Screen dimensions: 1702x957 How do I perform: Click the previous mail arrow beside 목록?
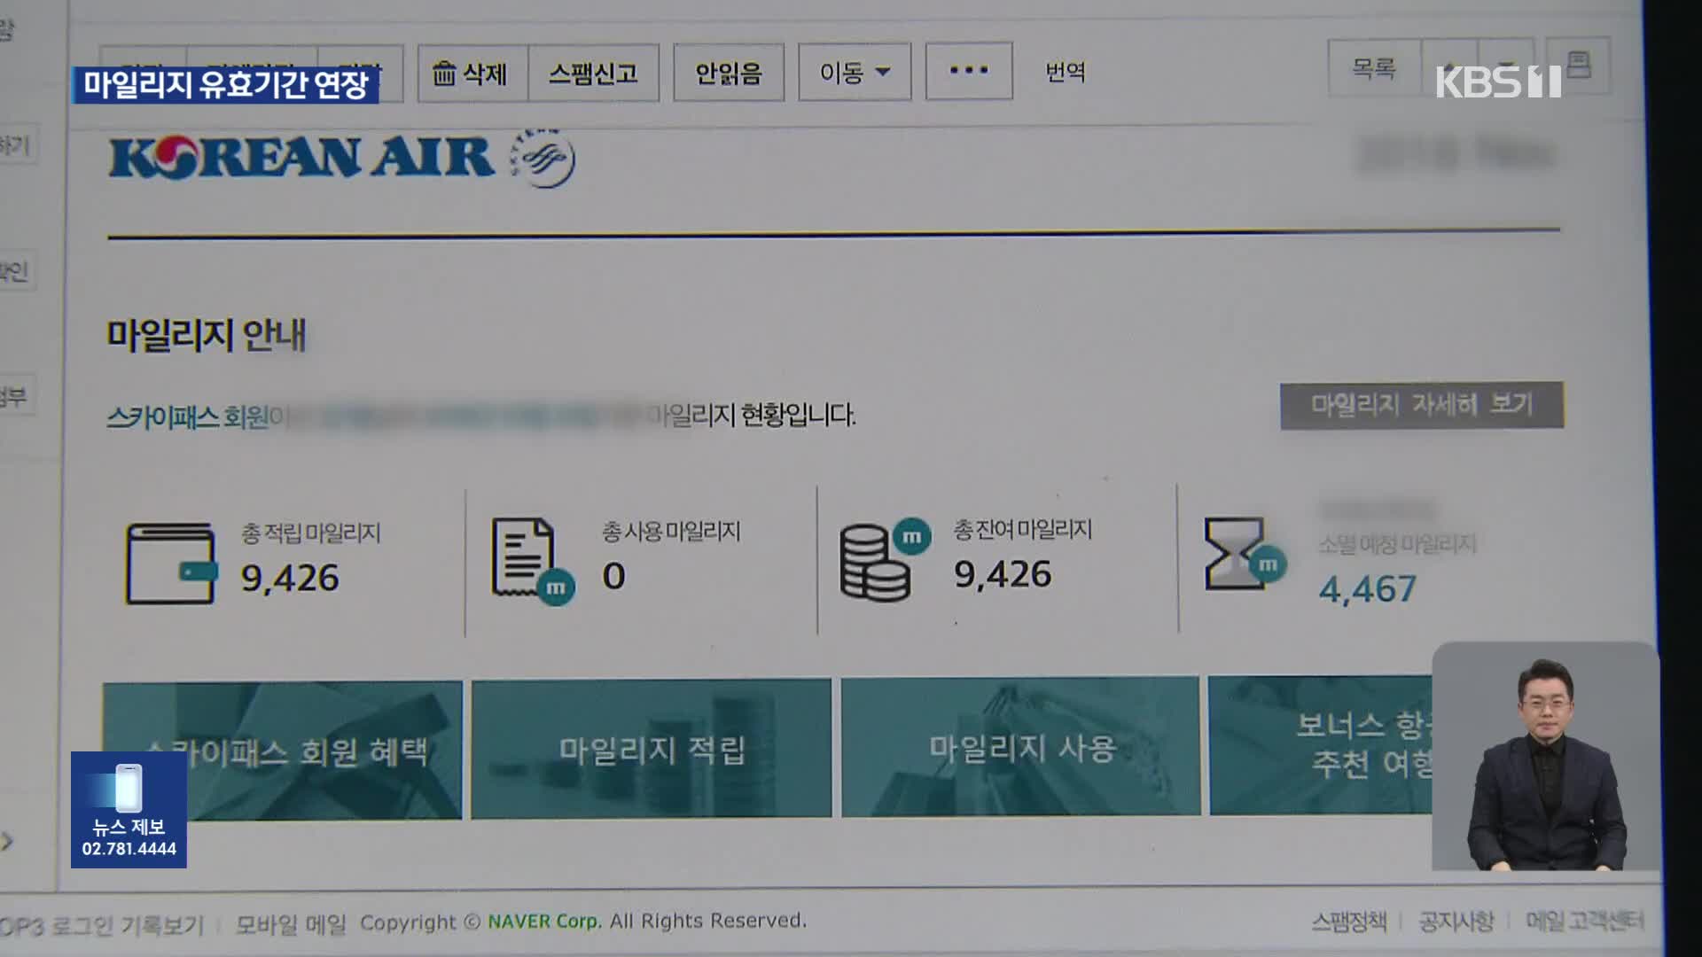tap(1449, 67)
